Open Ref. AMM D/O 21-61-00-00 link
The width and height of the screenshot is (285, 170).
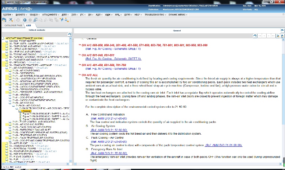[x=224, y=145]
